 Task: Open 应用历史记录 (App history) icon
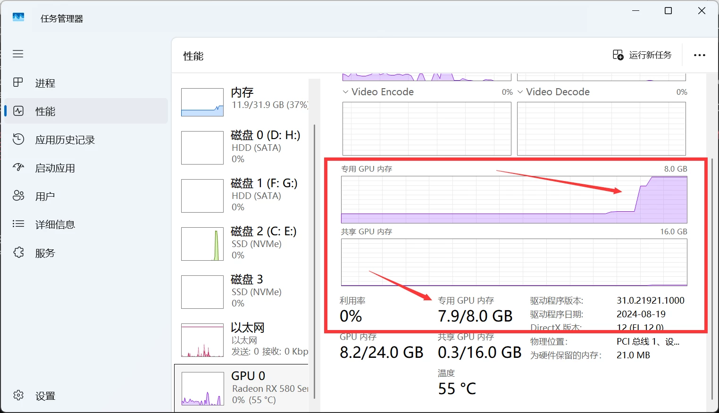point(18,140)
